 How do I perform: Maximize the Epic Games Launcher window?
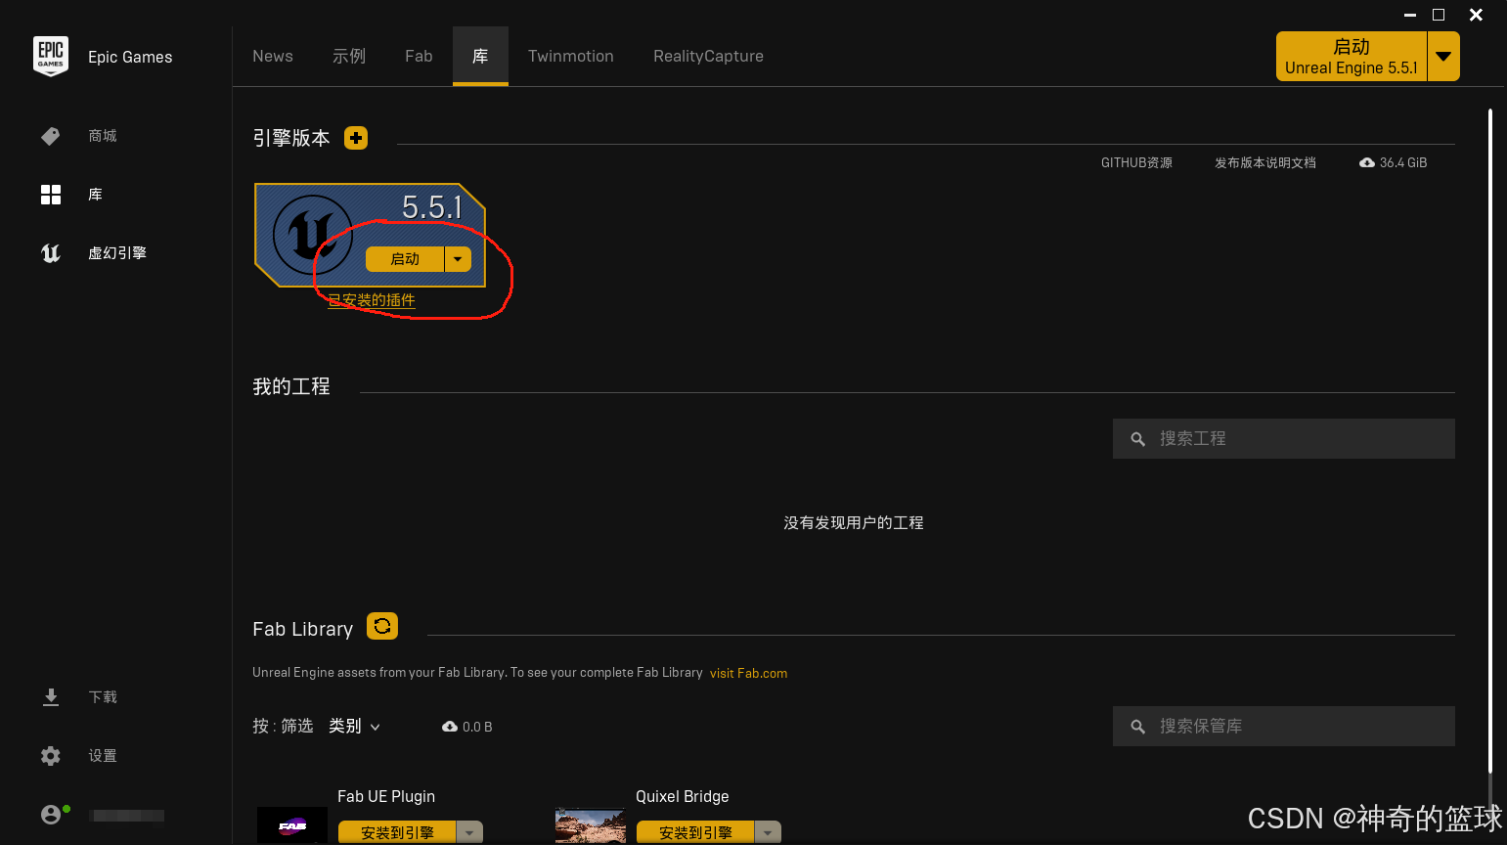(1439, 15)
